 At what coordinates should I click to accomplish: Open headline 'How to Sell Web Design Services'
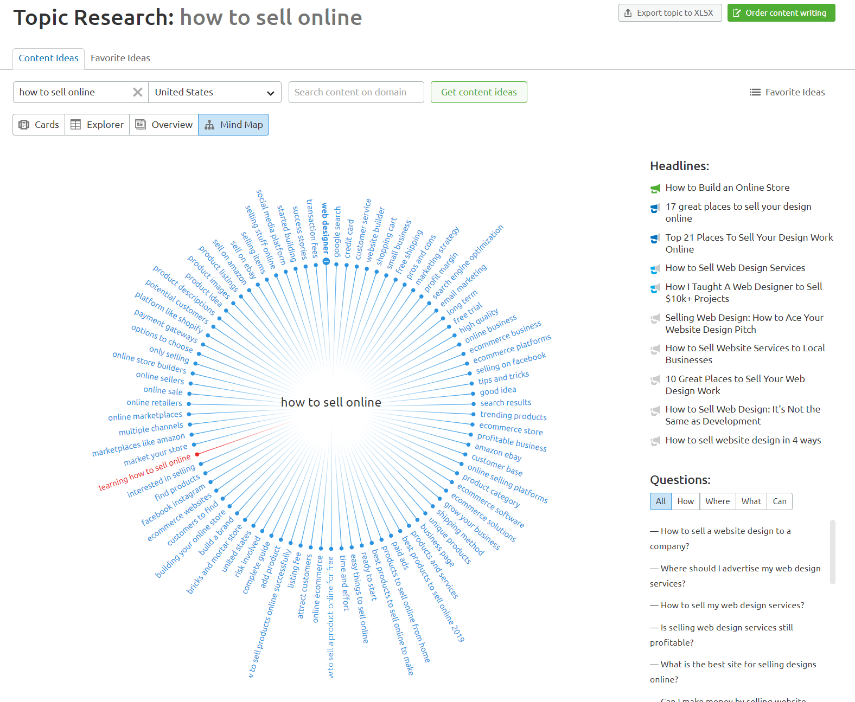click(x=735, y=268)
